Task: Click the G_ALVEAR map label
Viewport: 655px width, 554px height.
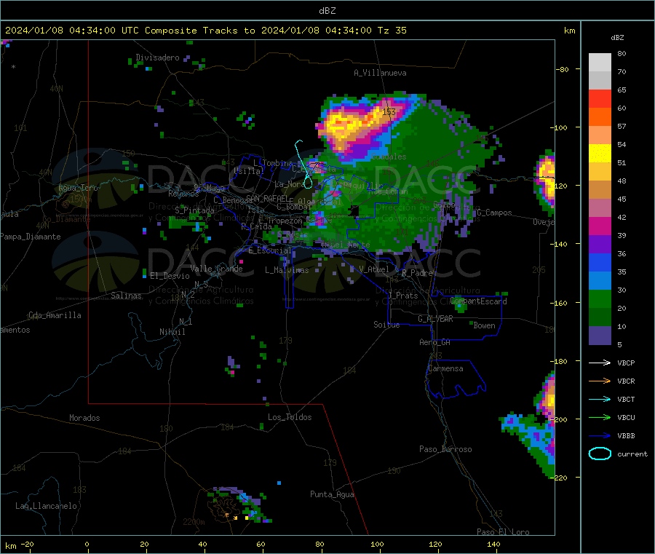Action: tap(435, 319)
